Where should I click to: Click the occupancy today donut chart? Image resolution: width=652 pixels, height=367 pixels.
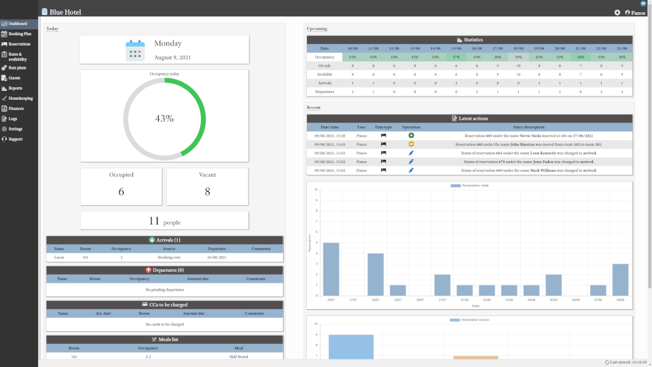(164, 118)
